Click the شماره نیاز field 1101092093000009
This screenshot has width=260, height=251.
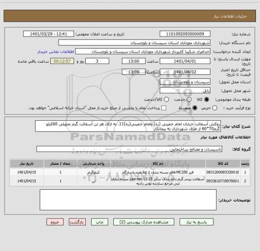pyautogui.click(x=185, y=34)
